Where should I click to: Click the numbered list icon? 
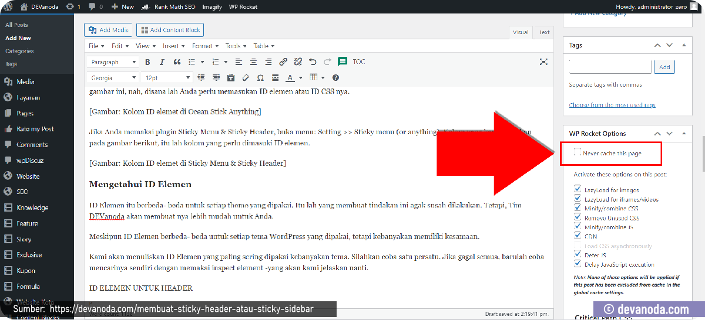[x=215, y=62]
